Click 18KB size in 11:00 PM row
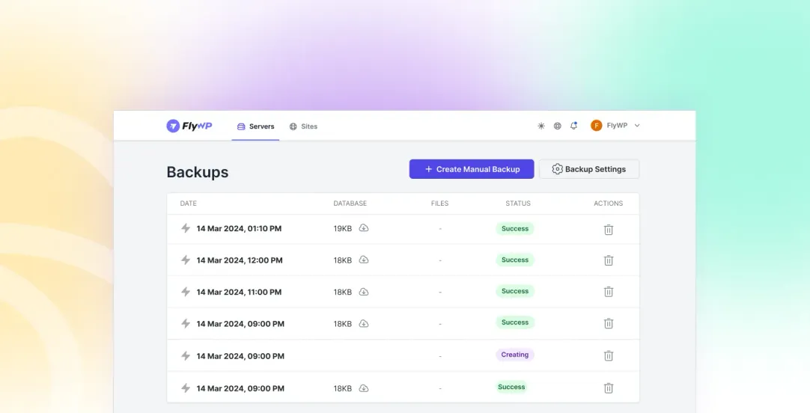This screenshot has width=810, height=413. (x=343, y=293)
